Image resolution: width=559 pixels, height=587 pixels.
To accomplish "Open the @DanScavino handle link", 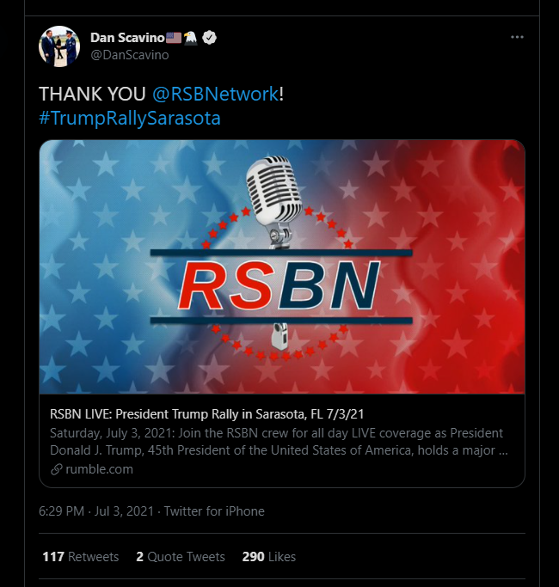I will [130, 55].
